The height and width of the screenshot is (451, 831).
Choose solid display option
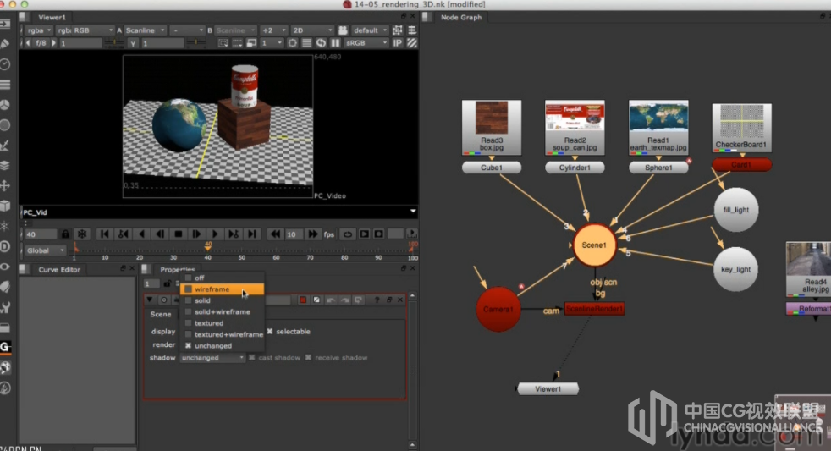pos(222,300)
